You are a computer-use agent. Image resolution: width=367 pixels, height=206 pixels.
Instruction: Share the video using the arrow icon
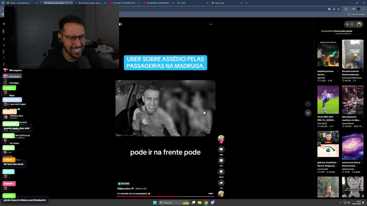pos(221,183)
